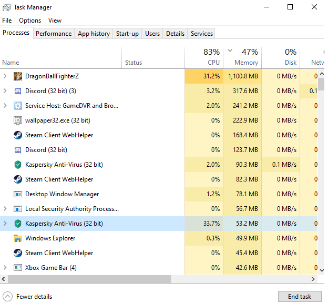Expand the selected Kaspersky Anti-Virus group
Viewport: 328px width, 303px height.
pyautogui.click(x=5, y=224)
